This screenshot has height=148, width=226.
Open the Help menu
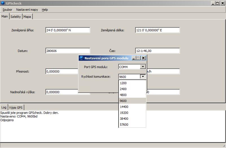pos(45,10)
